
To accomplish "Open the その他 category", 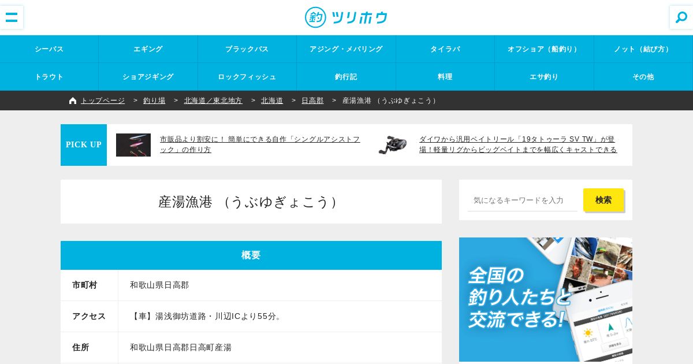I will pyautogui.click(x=643, y=77).
